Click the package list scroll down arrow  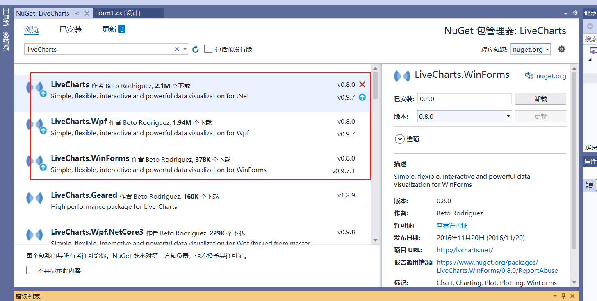[375, 240]
